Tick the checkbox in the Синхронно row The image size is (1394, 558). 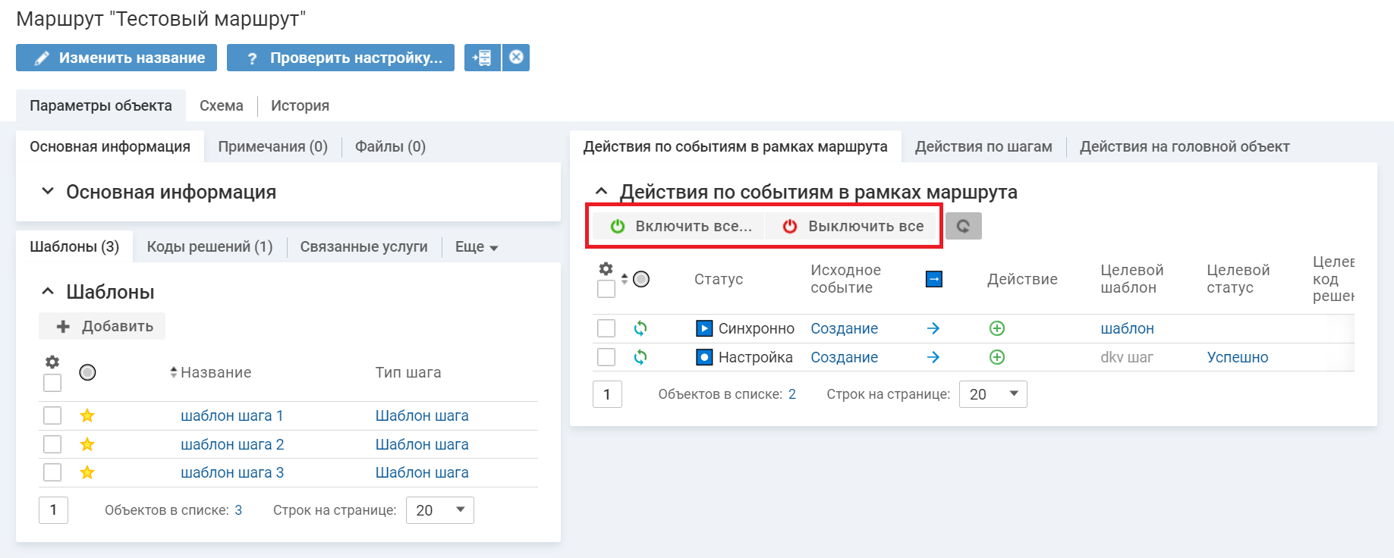point(606,328)
